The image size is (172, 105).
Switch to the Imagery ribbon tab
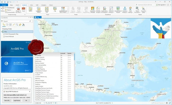(x=44, y=5)
